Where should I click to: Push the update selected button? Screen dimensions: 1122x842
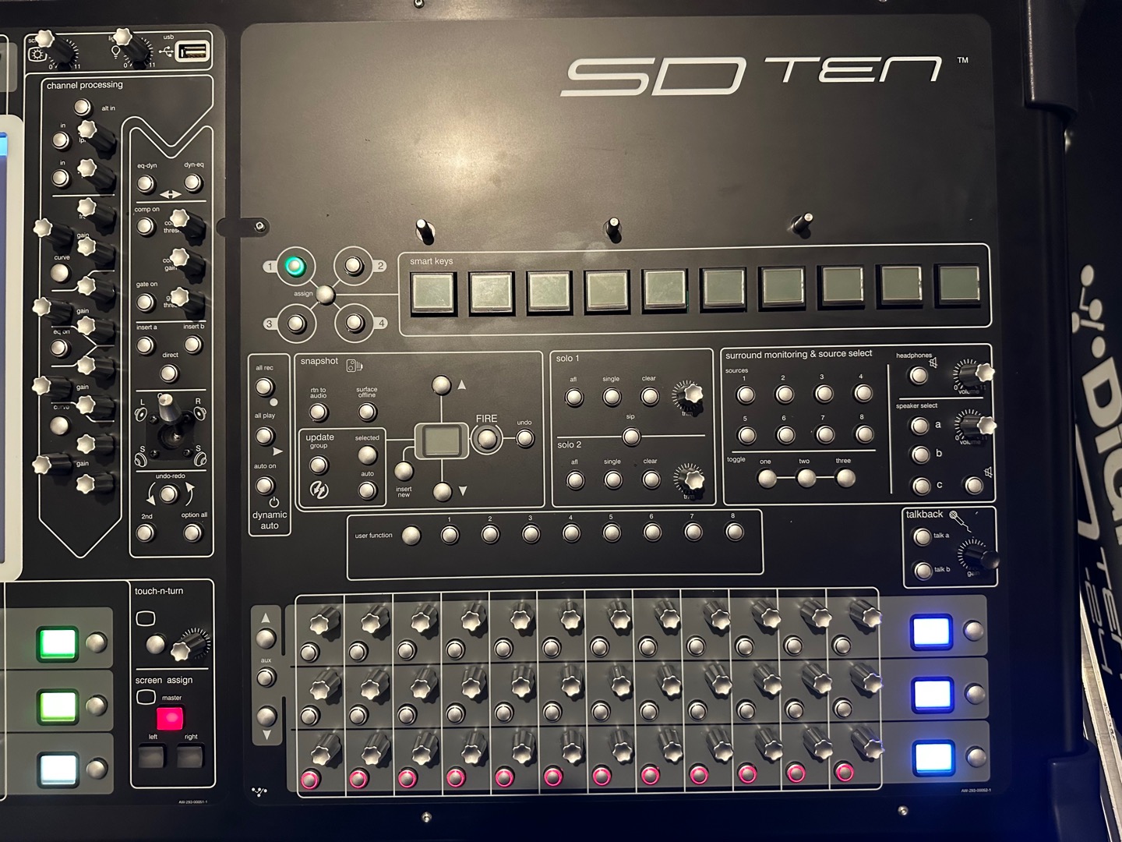(367, 455)
